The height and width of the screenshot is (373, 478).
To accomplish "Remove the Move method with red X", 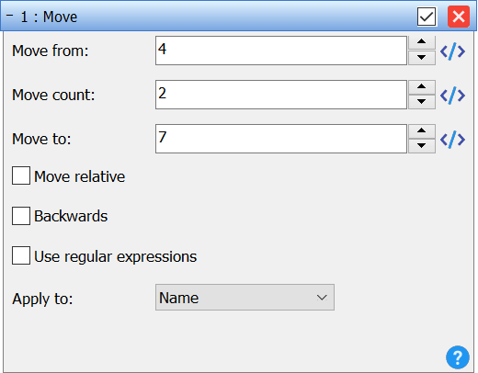I will point(459,17).
